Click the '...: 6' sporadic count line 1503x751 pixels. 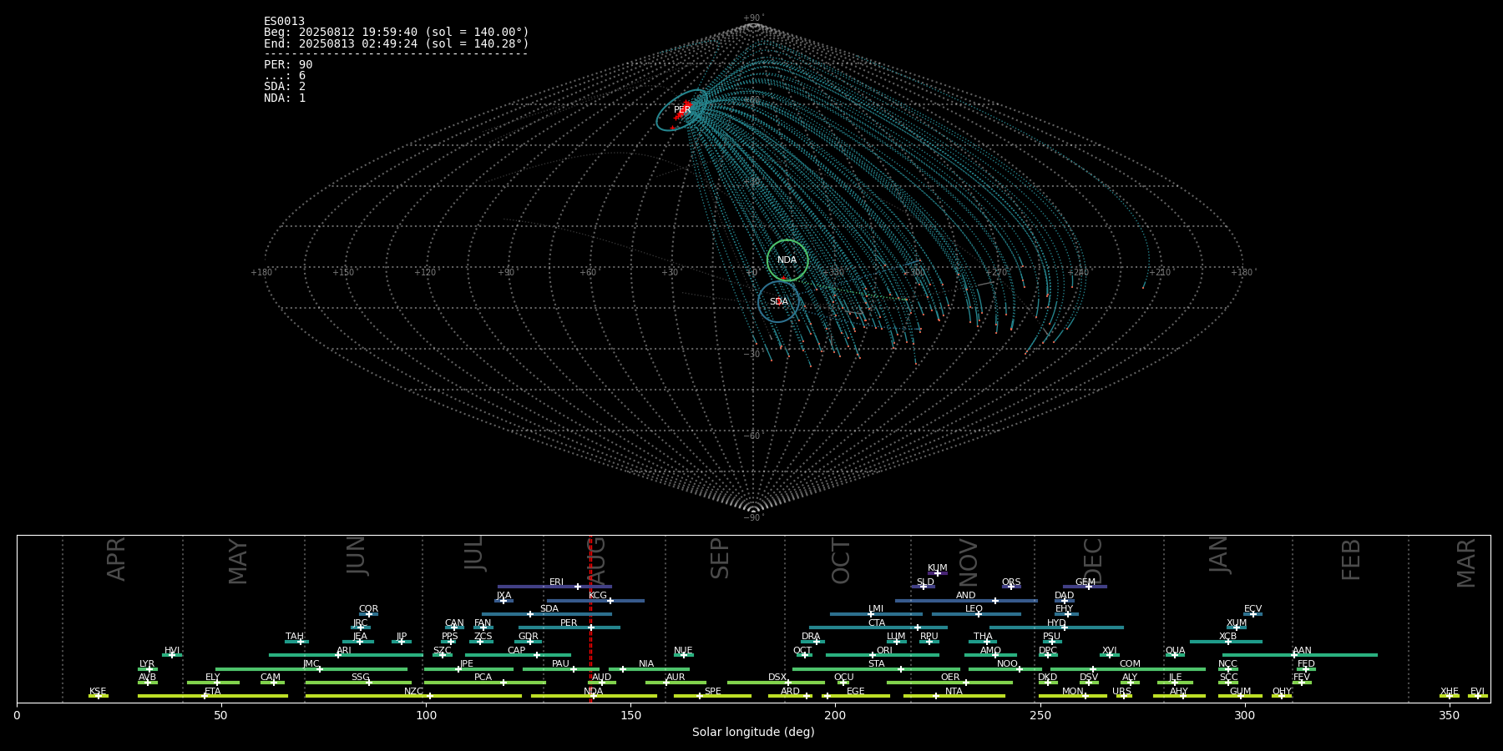pyautogui.click(x=285, y=76)
